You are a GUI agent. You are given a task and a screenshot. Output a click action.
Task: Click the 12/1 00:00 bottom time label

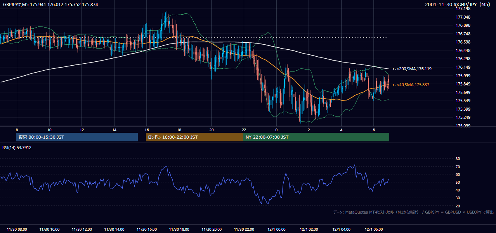(x=276, y=230)
